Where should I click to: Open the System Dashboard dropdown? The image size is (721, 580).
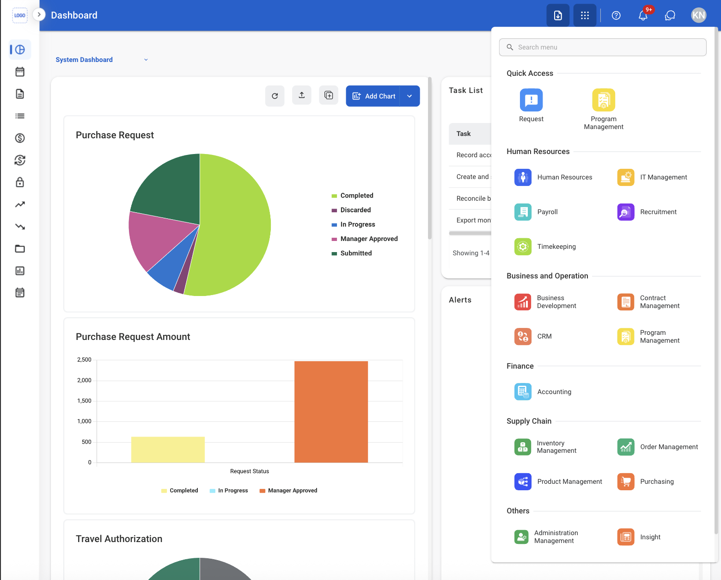(x=102, y=60)
